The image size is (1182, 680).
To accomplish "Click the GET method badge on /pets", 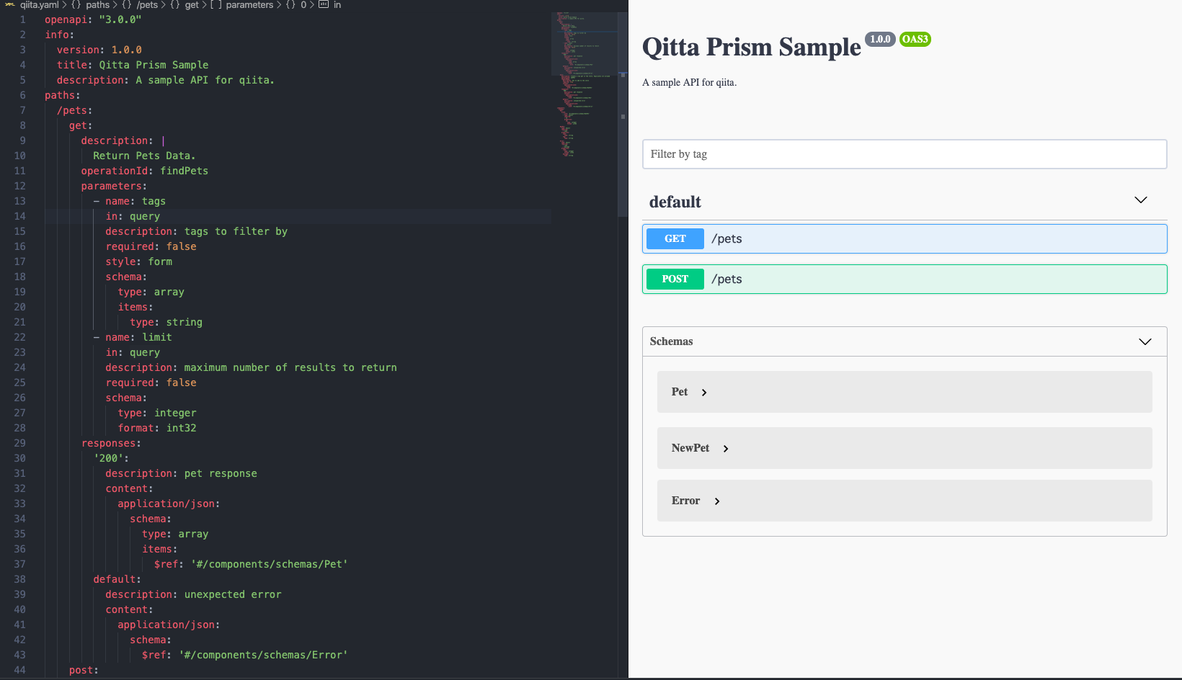I will coord(675,238).
